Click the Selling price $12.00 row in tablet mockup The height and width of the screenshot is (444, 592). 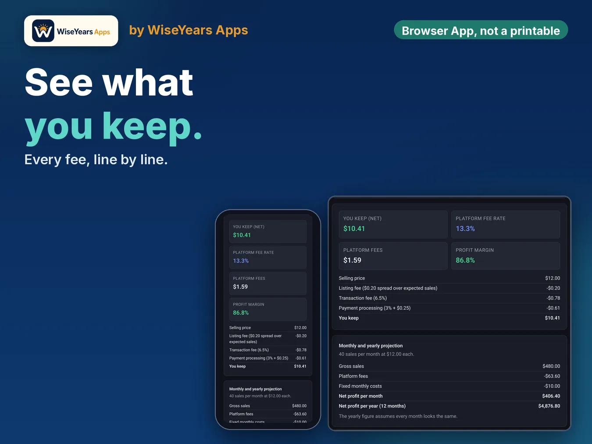(x=449, y=278)
